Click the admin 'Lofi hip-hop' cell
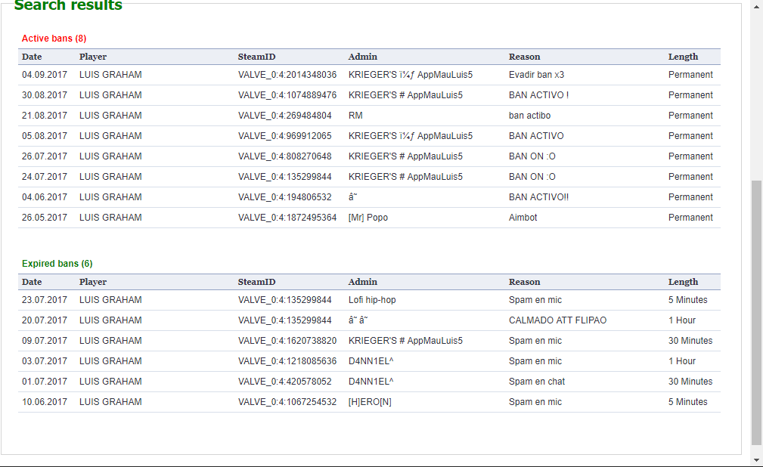The image size is (763, 467). tap(372, 300)
